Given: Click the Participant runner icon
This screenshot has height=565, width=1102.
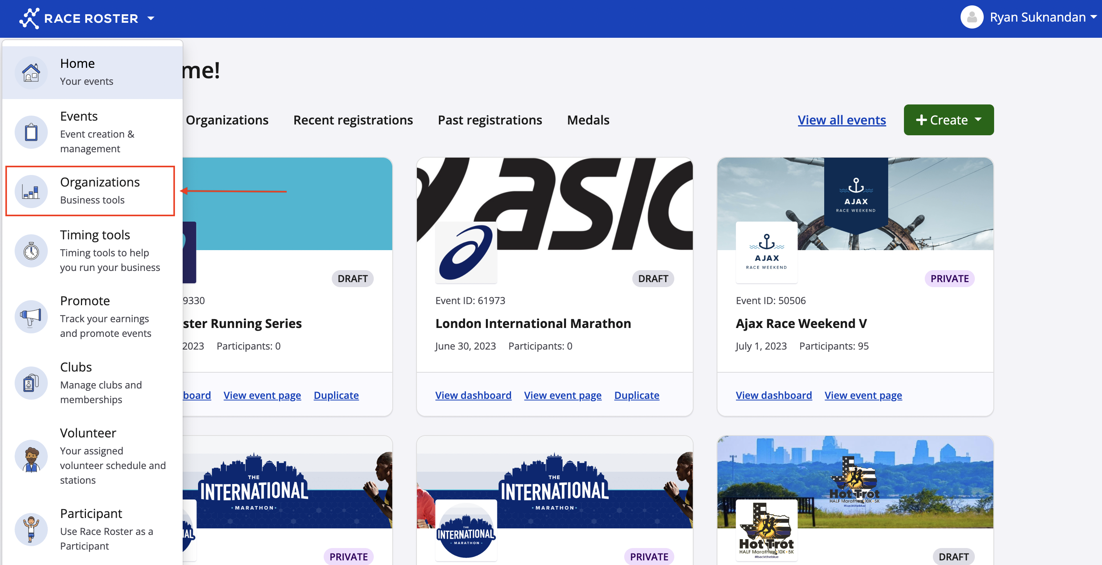Looking at the screenshot, I should coord(31,530).
